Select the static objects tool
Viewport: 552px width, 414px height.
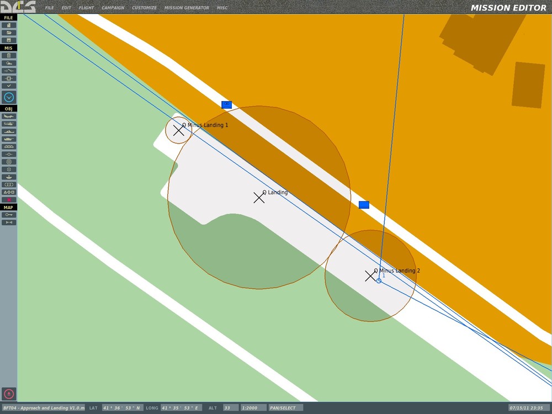click(x=9, y=146)
